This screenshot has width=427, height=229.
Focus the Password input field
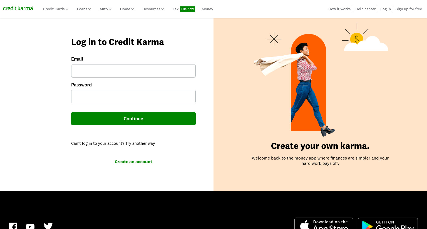[133, 96]
